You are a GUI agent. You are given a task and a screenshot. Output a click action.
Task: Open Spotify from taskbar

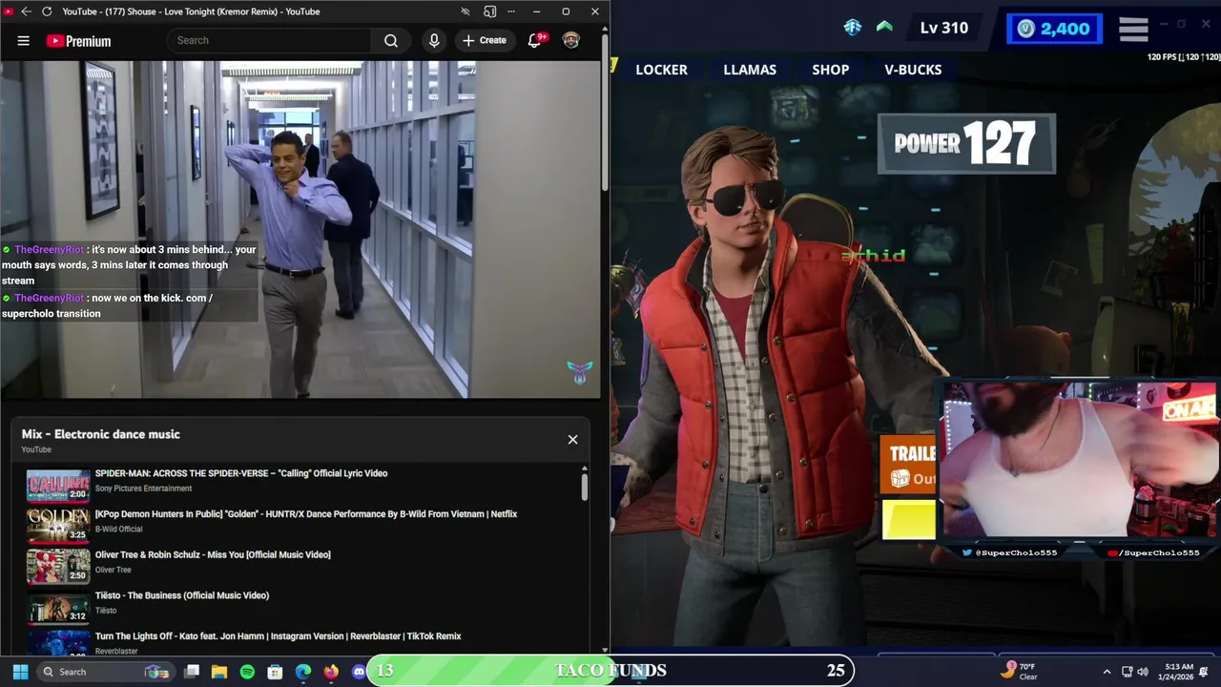pyautogui.click(x=247, y=672)
